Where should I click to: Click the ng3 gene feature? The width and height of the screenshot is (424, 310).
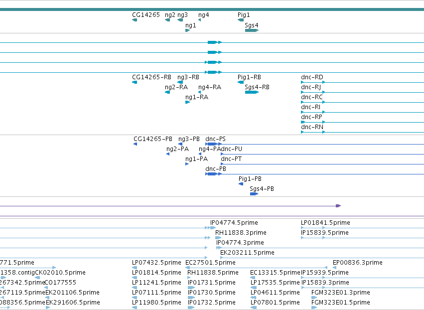click(180, 20)
